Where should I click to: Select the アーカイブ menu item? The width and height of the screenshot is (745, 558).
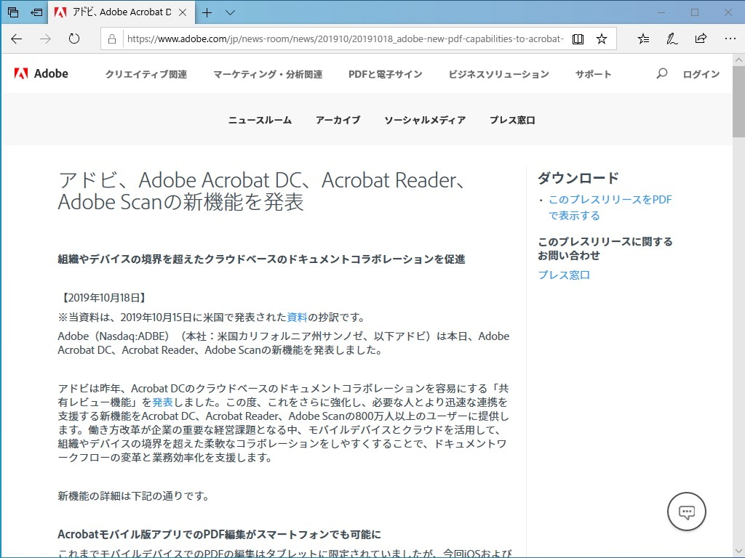(338, 121)
